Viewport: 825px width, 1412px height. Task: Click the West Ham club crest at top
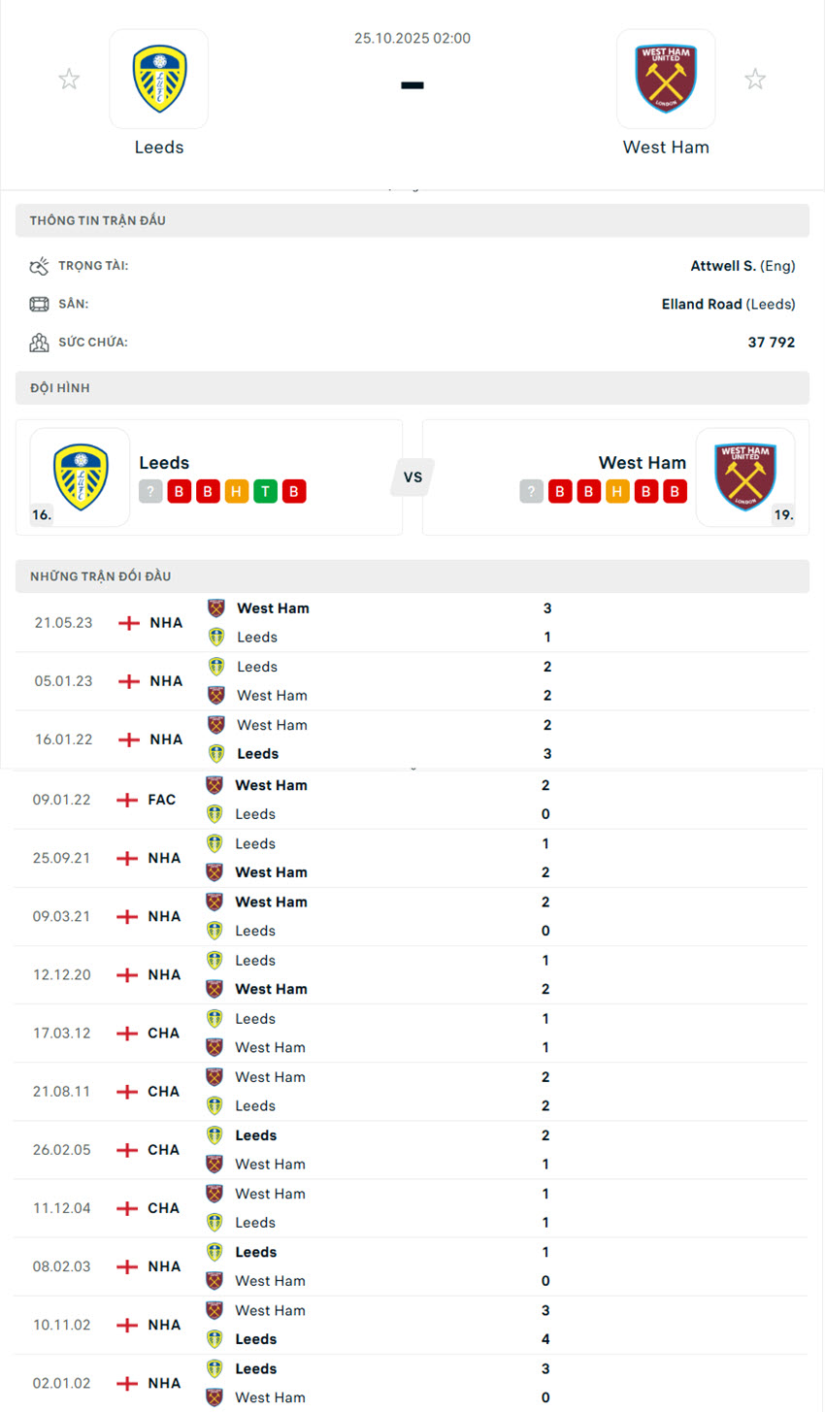666,79
